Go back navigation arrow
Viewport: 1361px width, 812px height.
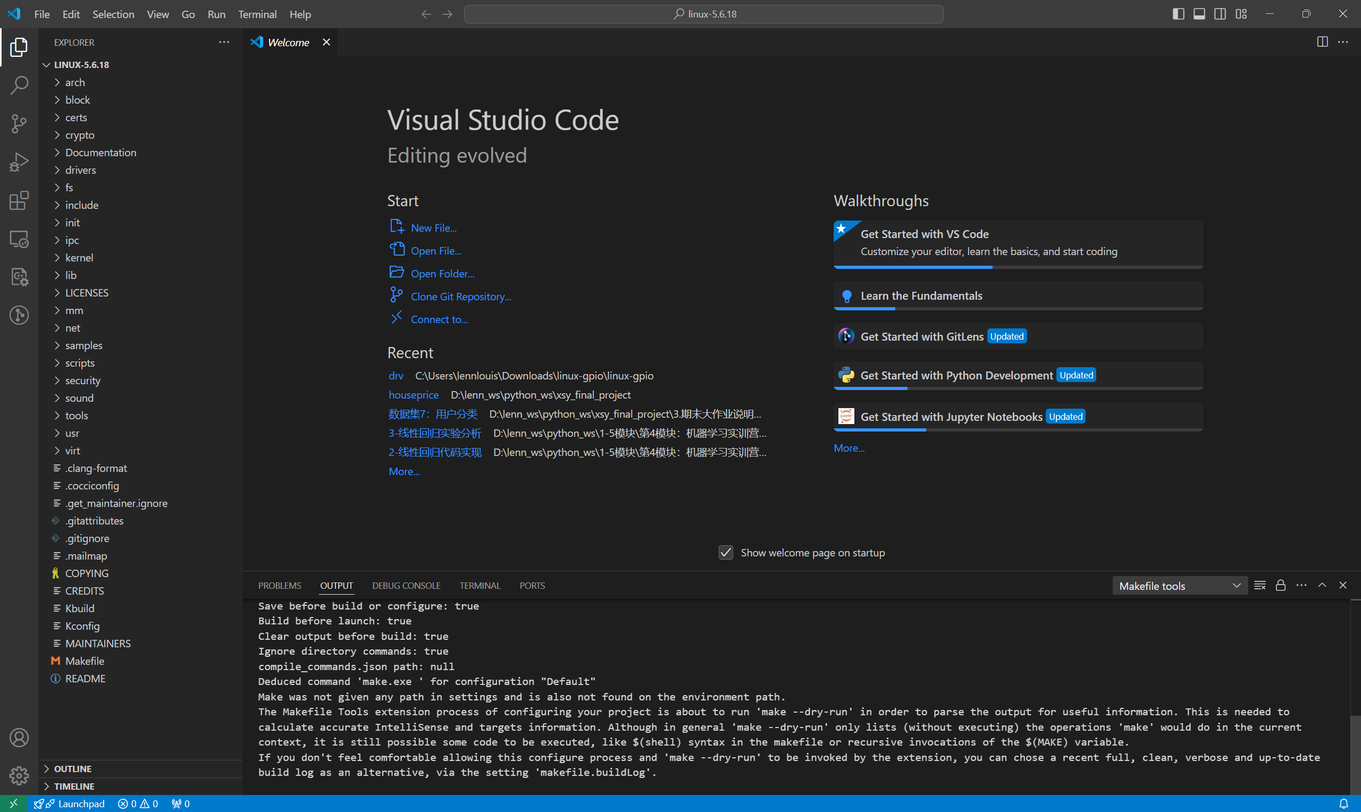tap(426, 14)
